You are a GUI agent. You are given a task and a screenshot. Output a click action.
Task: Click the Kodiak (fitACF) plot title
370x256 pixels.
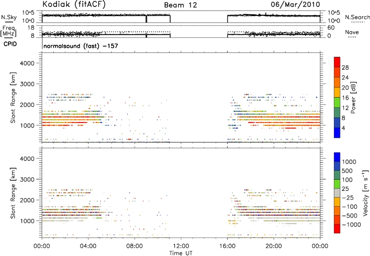point(74,4)
